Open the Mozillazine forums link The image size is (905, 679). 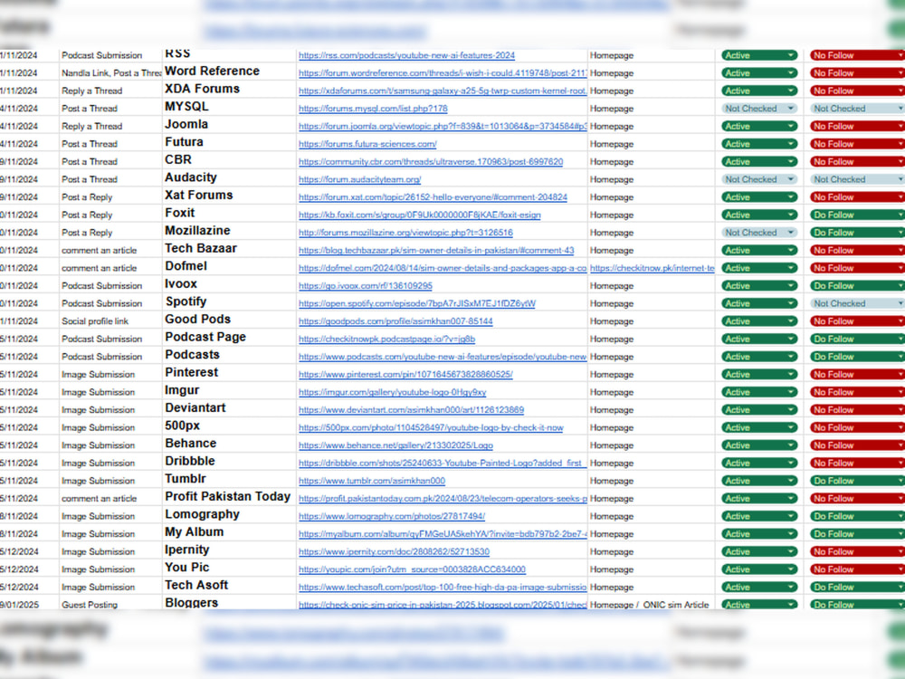[405, 233]
